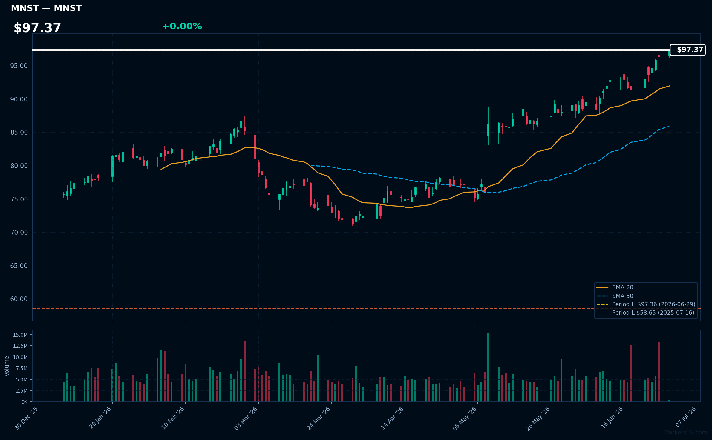This screenshot has width=712, height=440.
Task: Click the 0K volume axis label
Action: [x=25, y=402]
